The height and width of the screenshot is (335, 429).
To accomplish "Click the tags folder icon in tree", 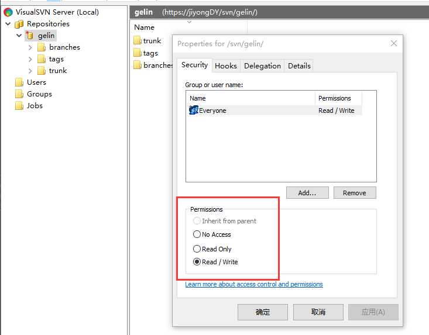I will [42, 59].
